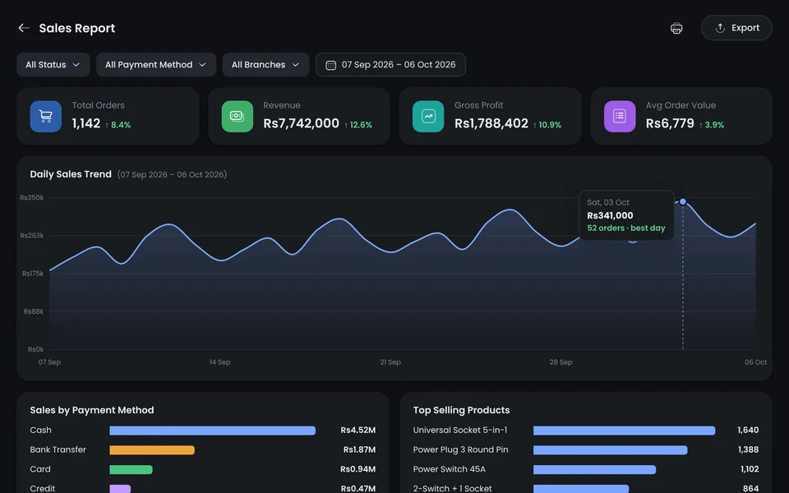Viewport: 789px width, 493px height.
Task: Click the 12.6% growth indicator on Revenue
Action: 358,125
